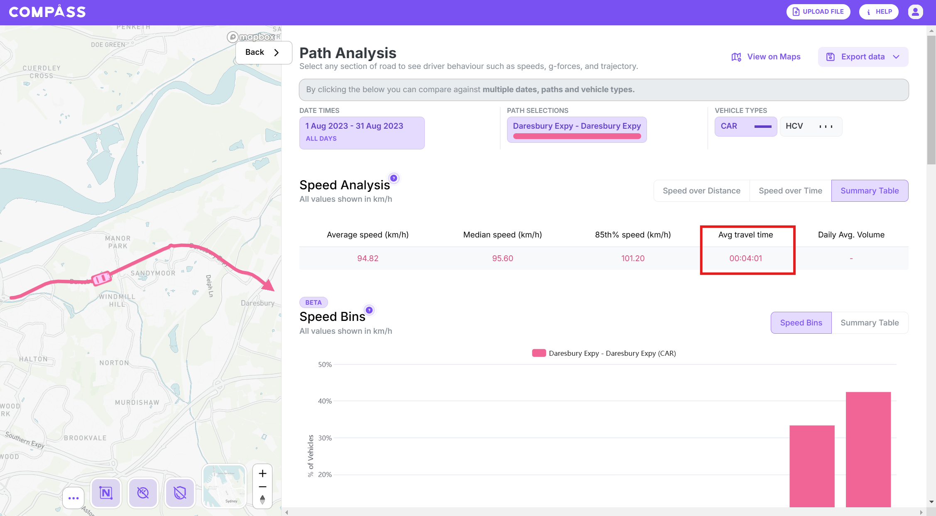Click the horizontal scrollbar right arrow
The width and height of the screenshot is (936, 516).
[921, 512]
